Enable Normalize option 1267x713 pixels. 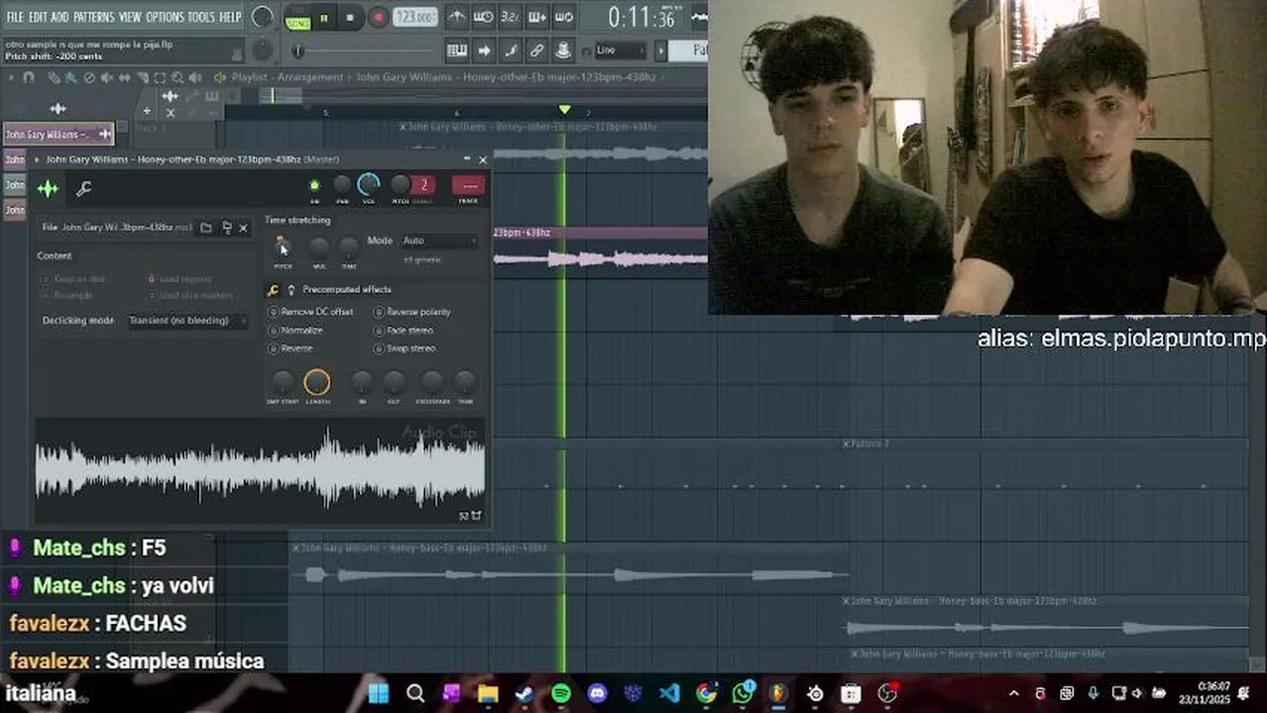(x=296, y=330)
